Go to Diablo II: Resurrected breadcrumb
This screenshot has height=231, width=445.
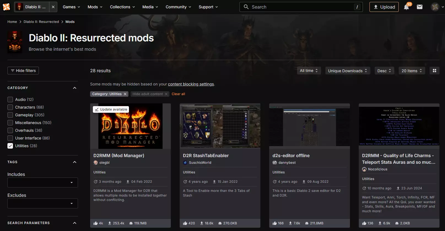pyautogui.click(x=41, y=22)
